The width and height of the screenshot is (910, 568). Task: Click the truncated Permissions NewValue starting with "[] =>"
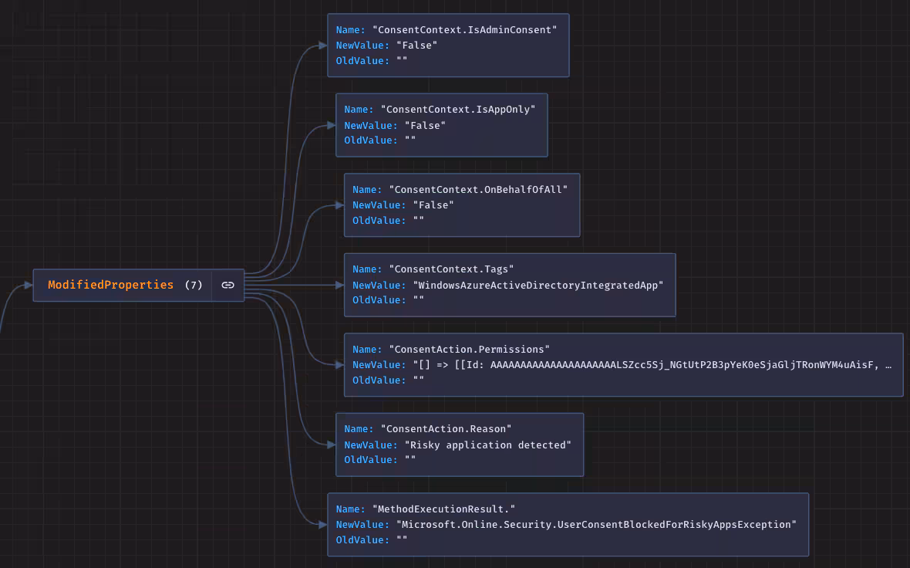pos(652,365)
